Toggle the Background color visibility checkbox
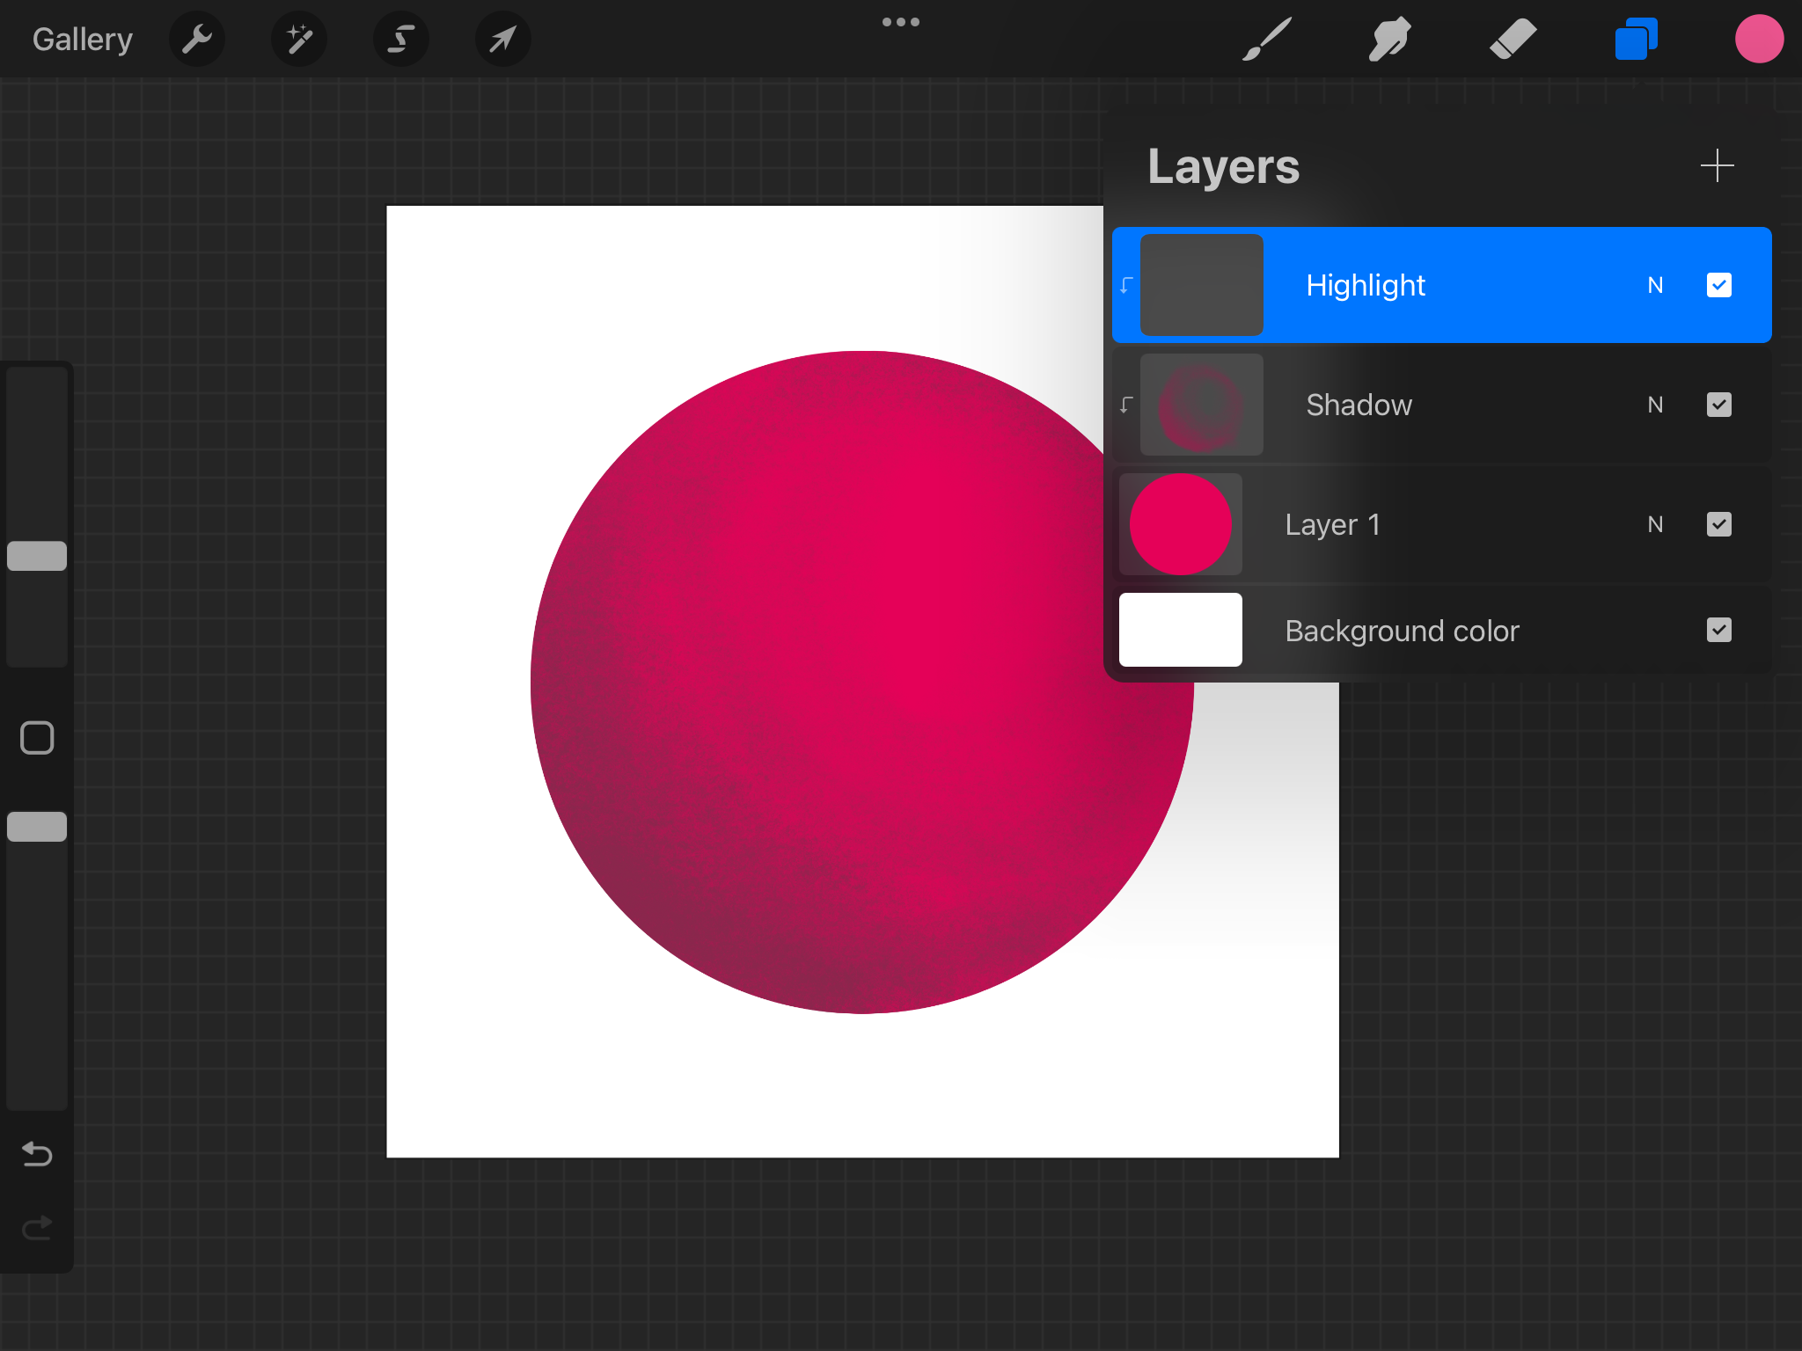This screenshot has width=1802, height=1351. (x=1718, y=630)
